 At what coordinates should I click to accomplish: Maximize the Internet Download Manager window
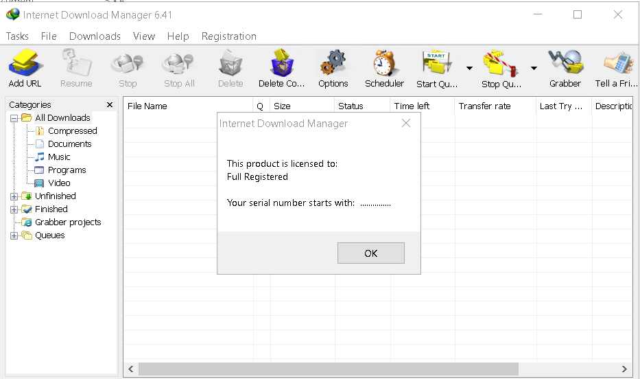coord(578,14)
